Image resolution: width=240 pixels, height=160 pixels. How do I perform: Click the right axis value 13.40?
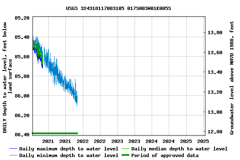[215, 72]
